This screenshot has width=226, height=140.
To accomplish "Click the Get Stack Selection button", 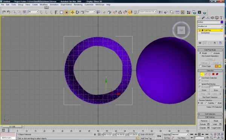I will tap(210, 97).
